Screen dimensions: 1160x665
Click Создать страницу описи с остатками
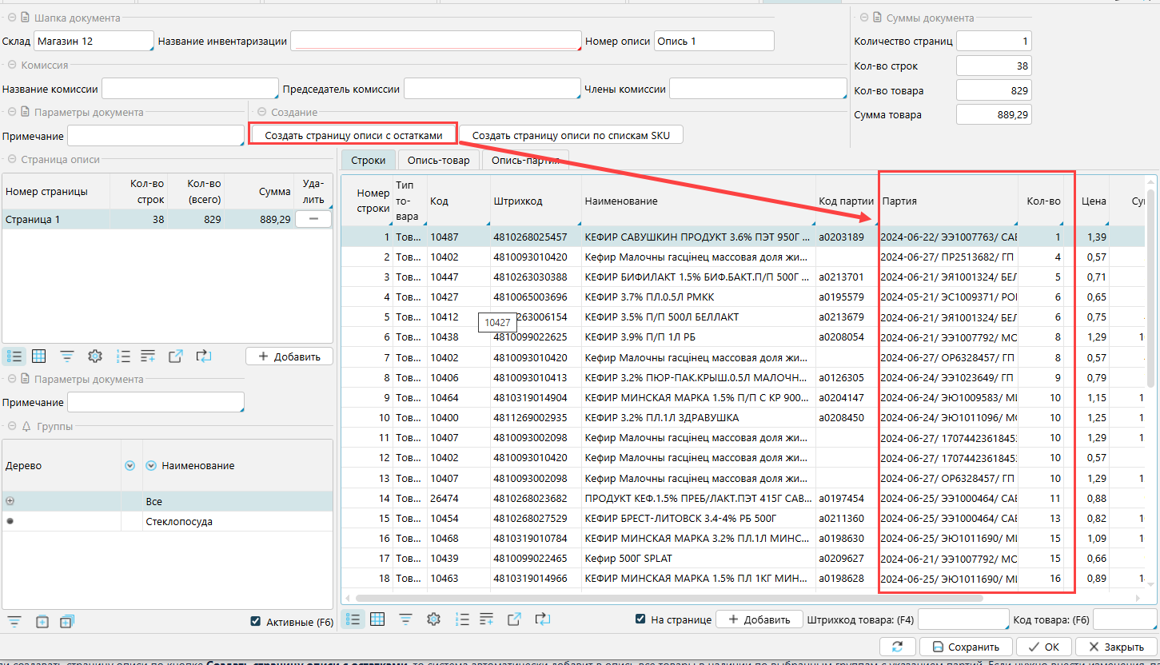[353, 135]
